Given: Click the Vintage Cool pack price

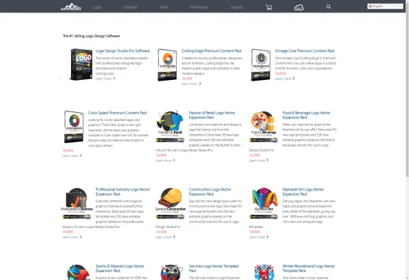Looking at the screenshot, I should click(281, 73).
